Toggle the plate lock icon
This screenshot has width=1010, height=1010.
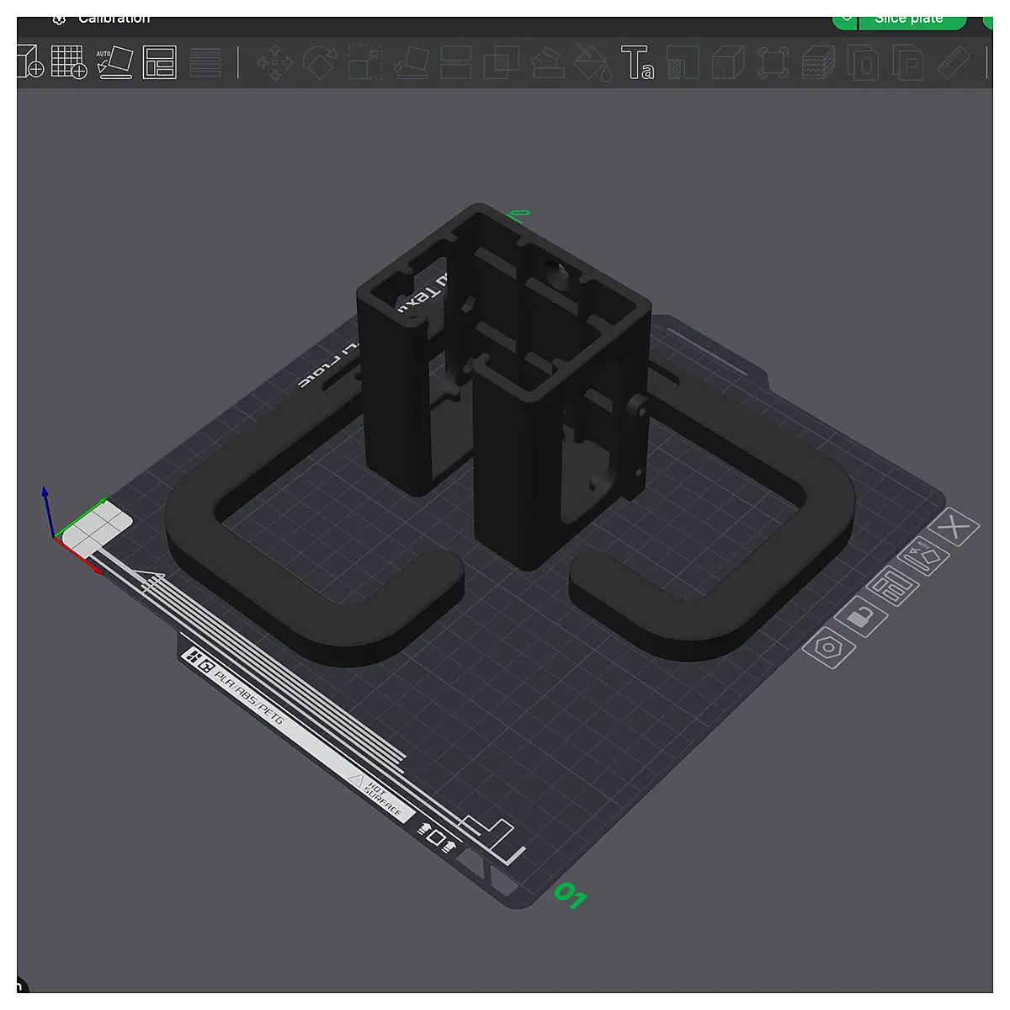859,617
